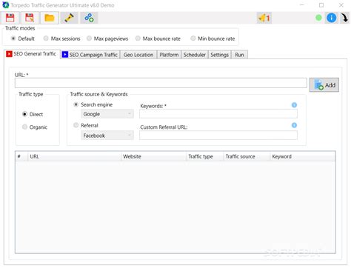
Task: Click the Traffic source column header
Action: 247,156
